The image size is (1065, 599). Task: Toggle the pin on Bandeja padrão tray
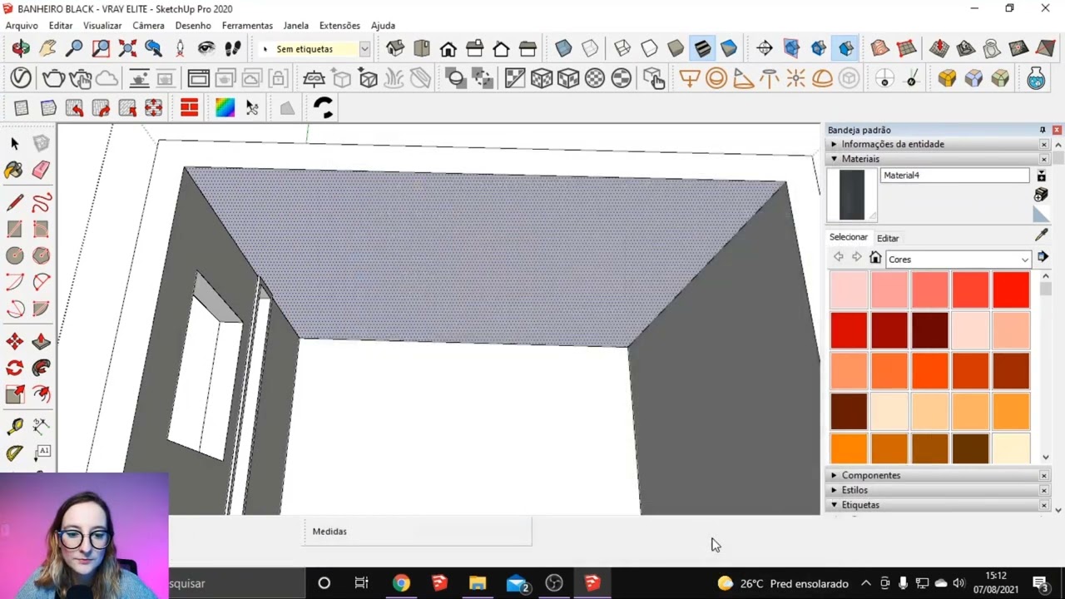coord(1042,130)
